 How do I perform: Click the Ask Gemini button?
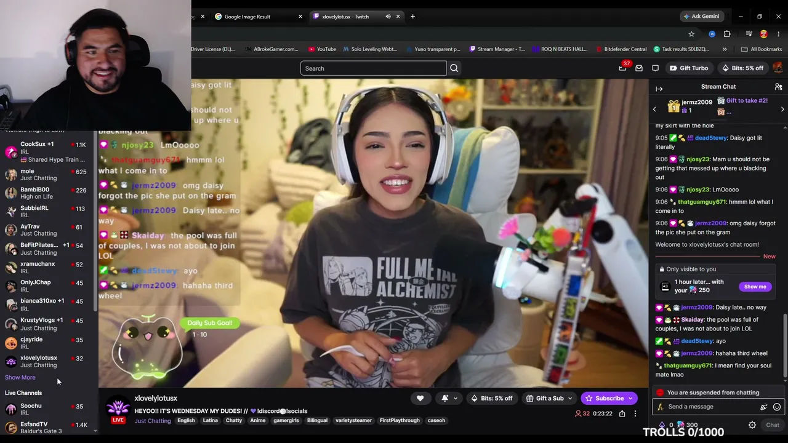(701, 17)
